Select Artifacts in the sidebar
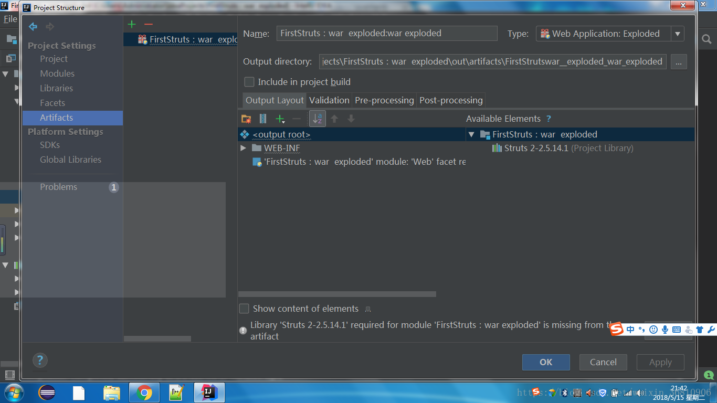717x403 pixels. 73,118
